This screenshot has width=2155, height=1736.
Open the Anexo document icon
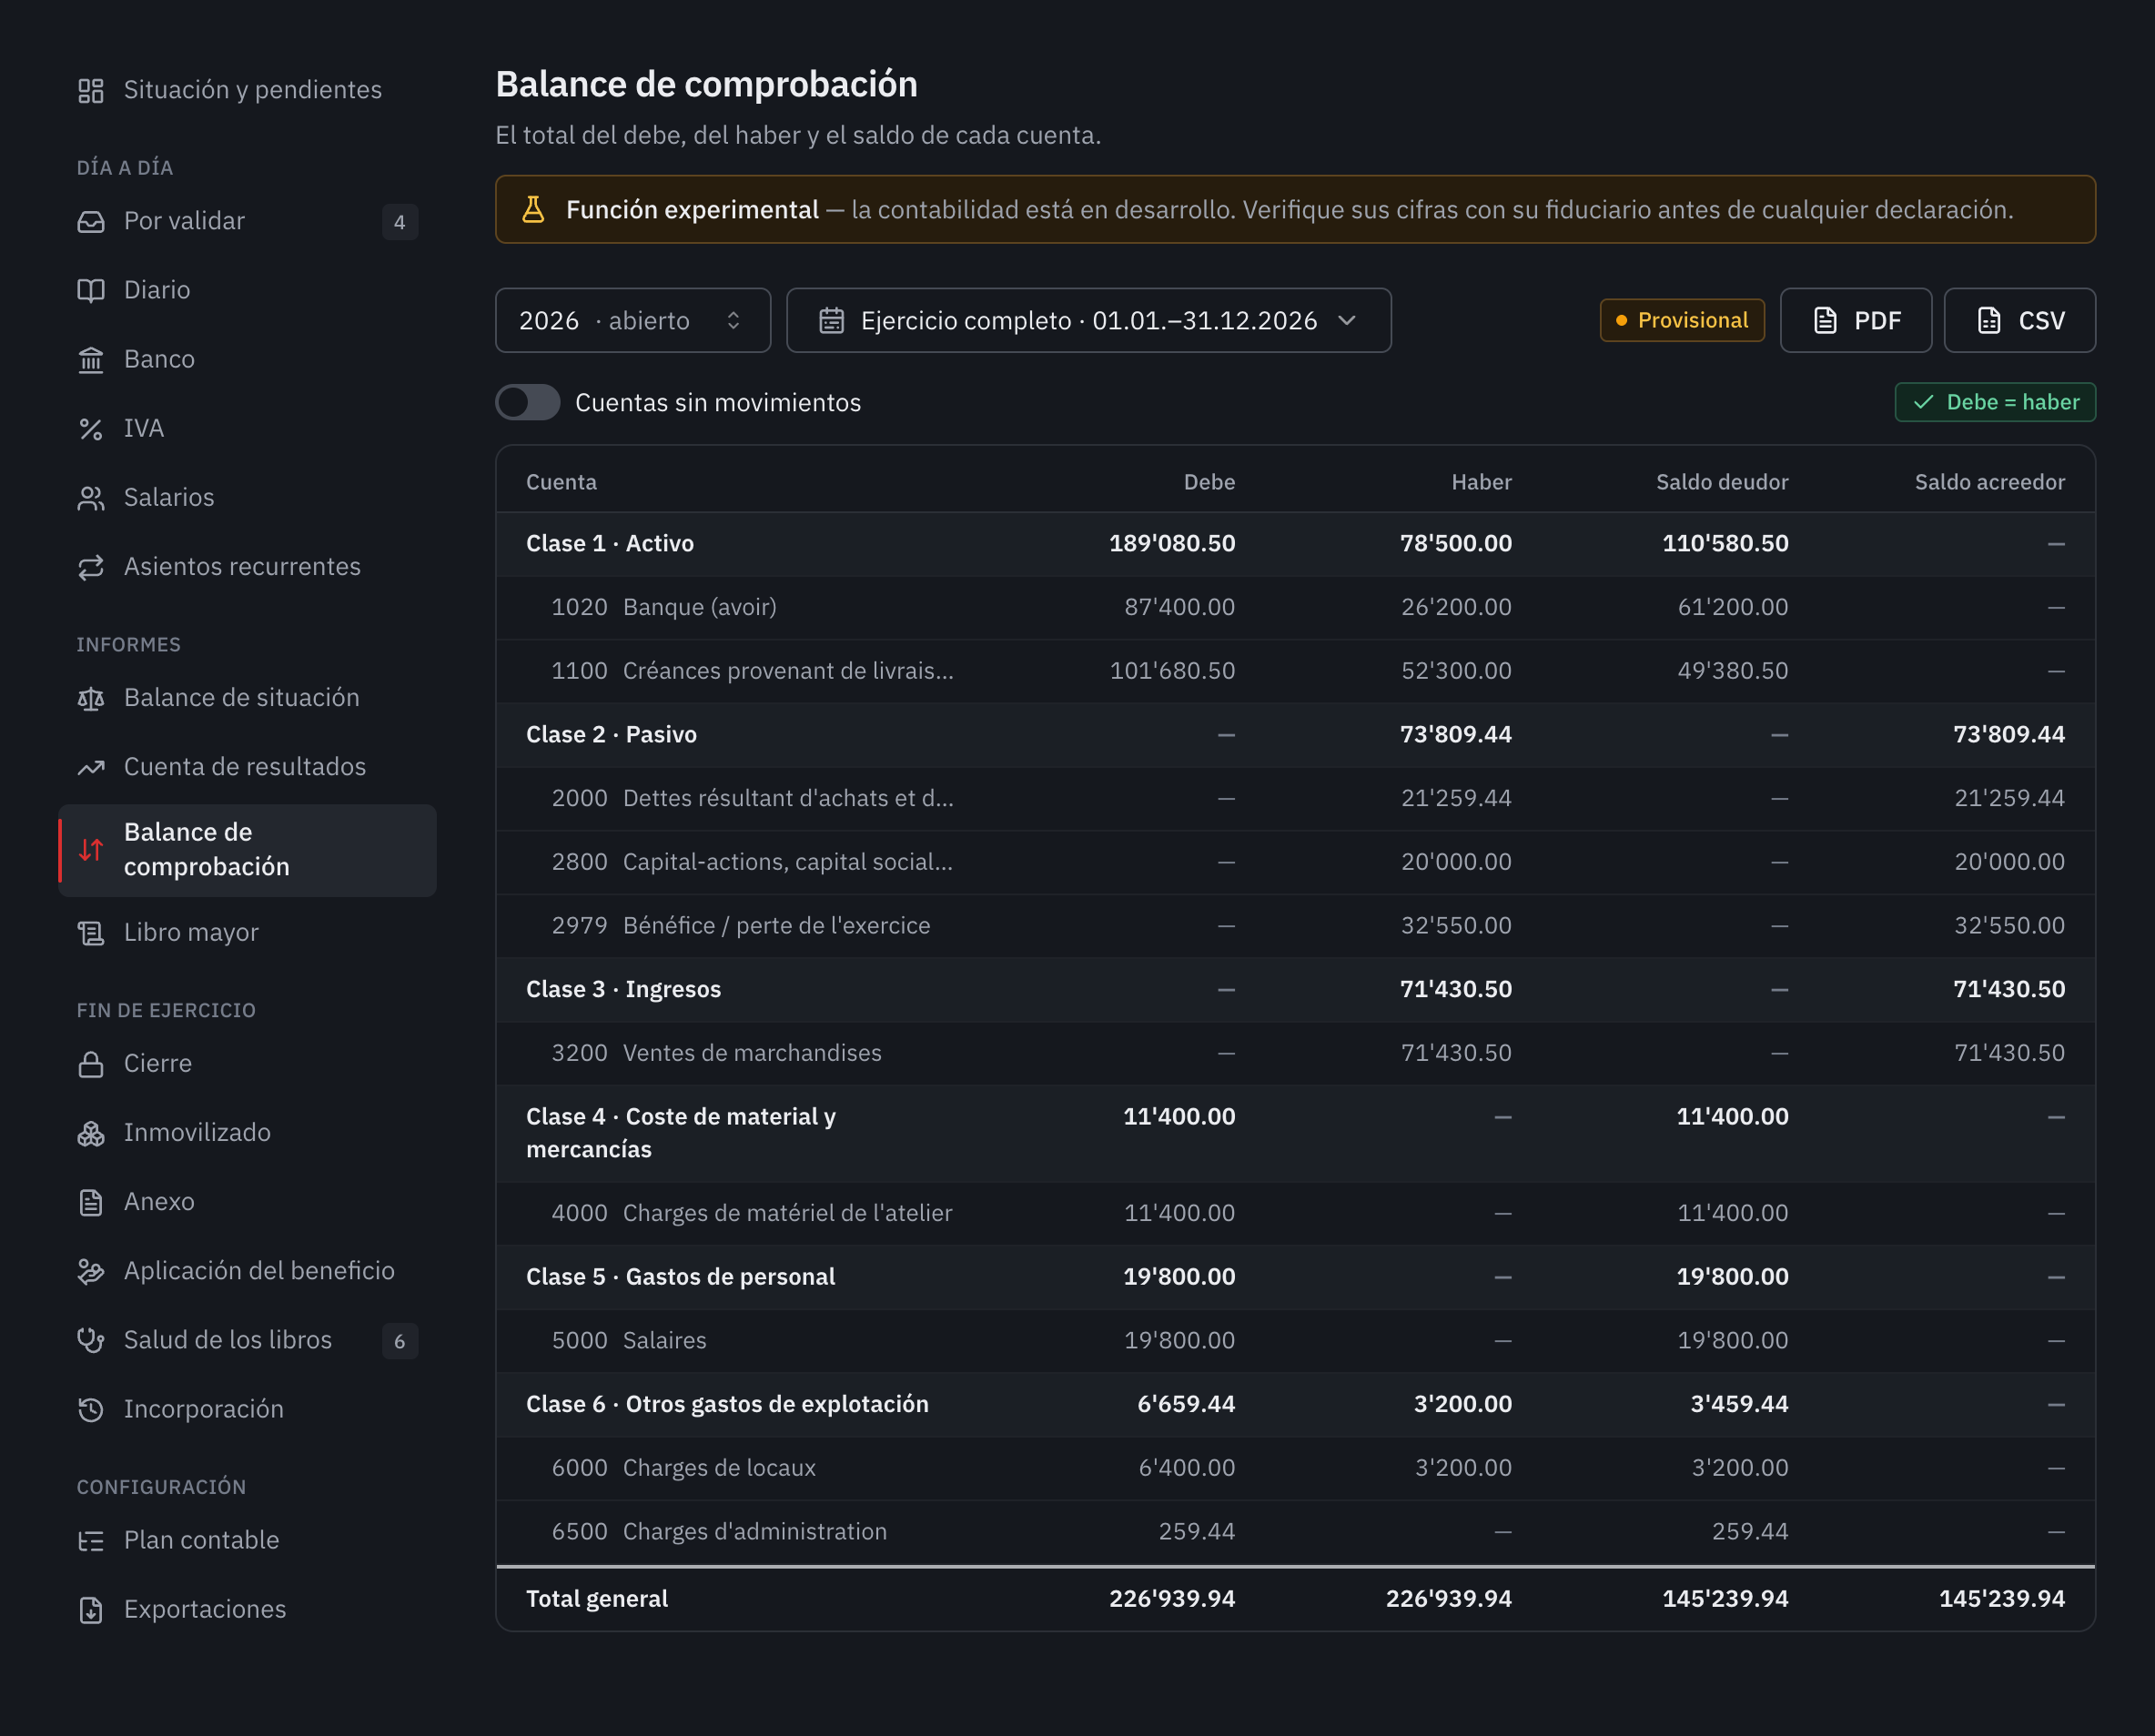pos(91,1202)
